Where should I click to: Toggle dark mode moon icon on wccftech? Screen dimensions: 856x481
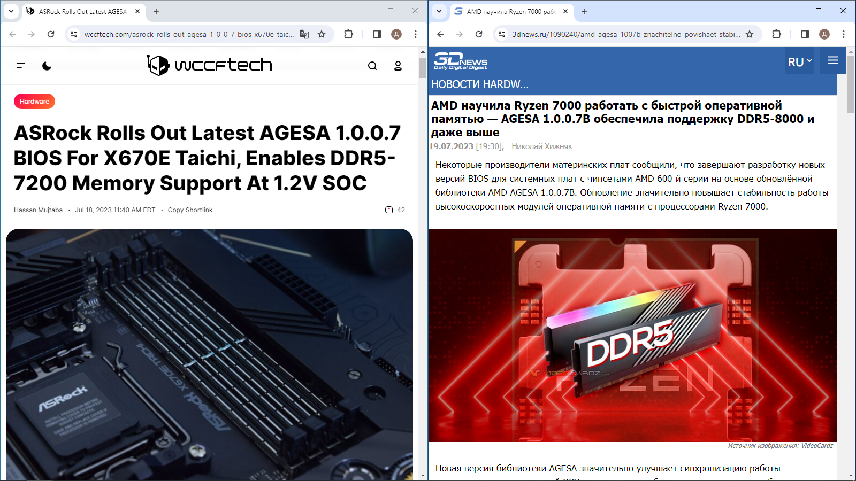pos(47,66)
